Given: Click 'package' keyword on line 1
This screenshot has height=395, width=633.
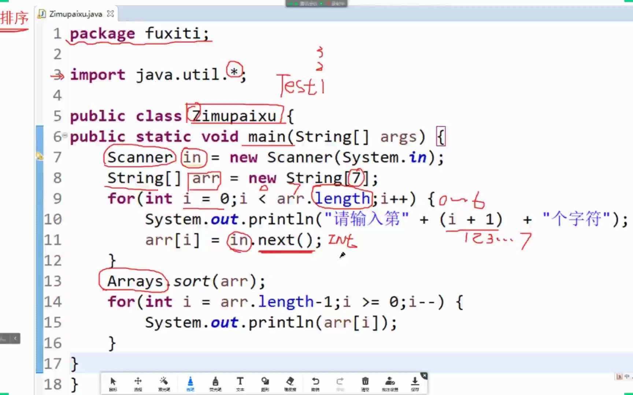Looking at the screenshot, I should (x=102, y=34).
